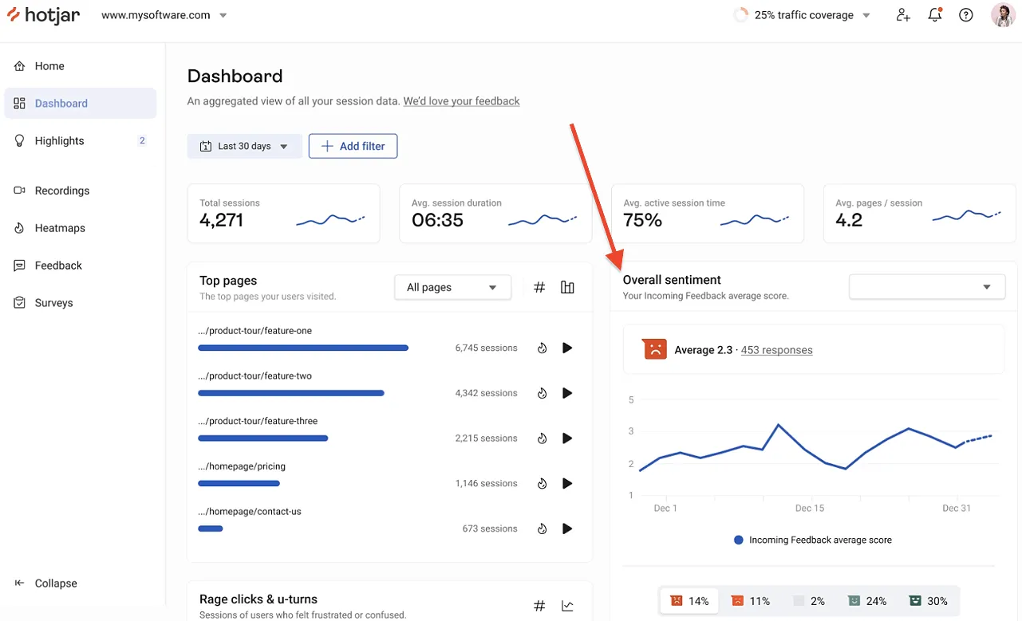
Task: Switch Top pages to number view
Action: [539, 288]
